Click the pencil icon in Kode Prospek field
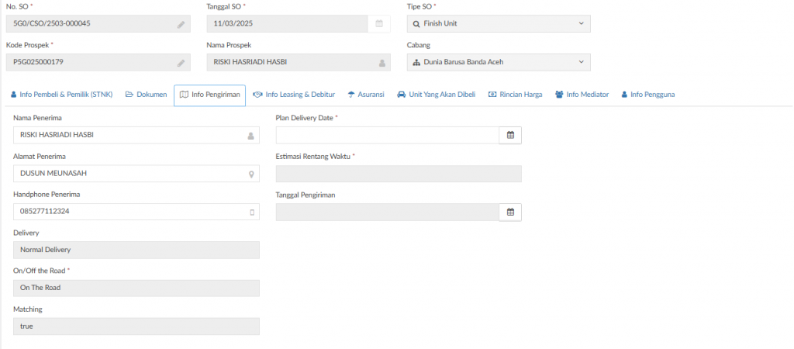Screen dimensions: 794x349 [x=181, y=63]
